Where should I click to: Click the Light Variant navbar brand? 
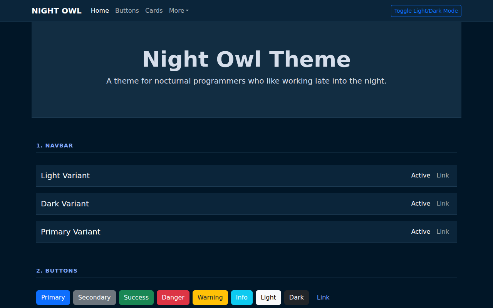(65, 176)
